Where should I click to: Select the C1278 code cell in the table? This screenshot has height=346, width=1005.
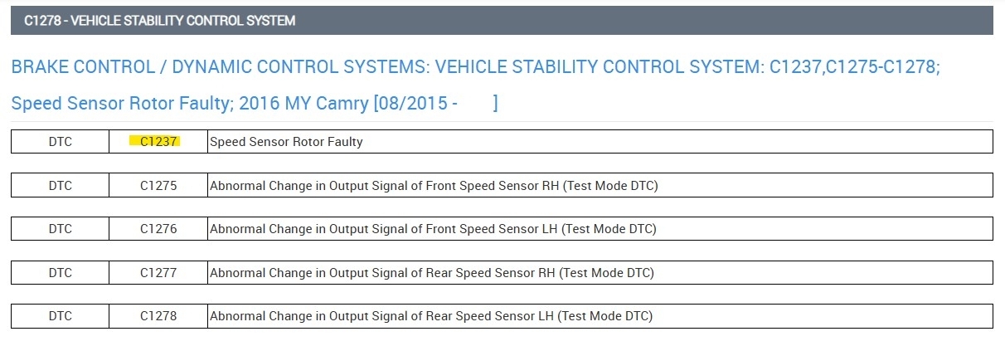click(158, 316)
